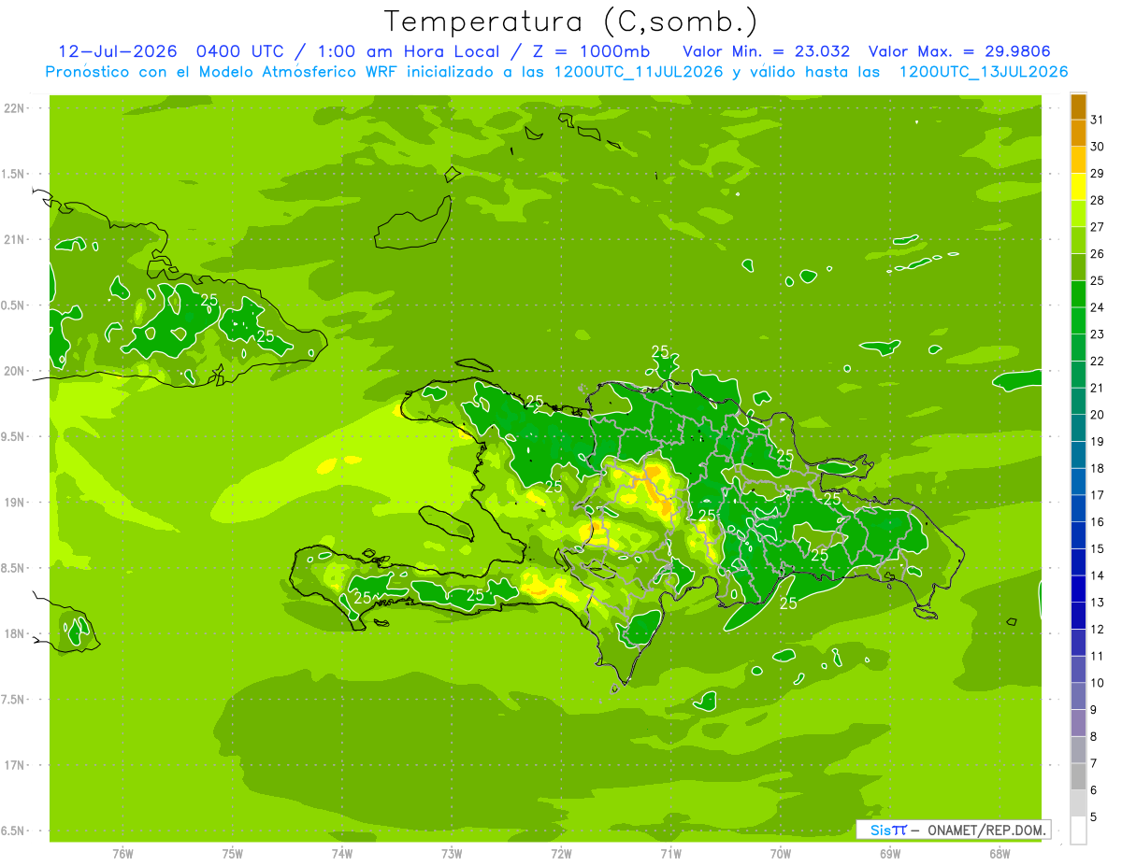Click the "75W" longitude label

[233, 854]
